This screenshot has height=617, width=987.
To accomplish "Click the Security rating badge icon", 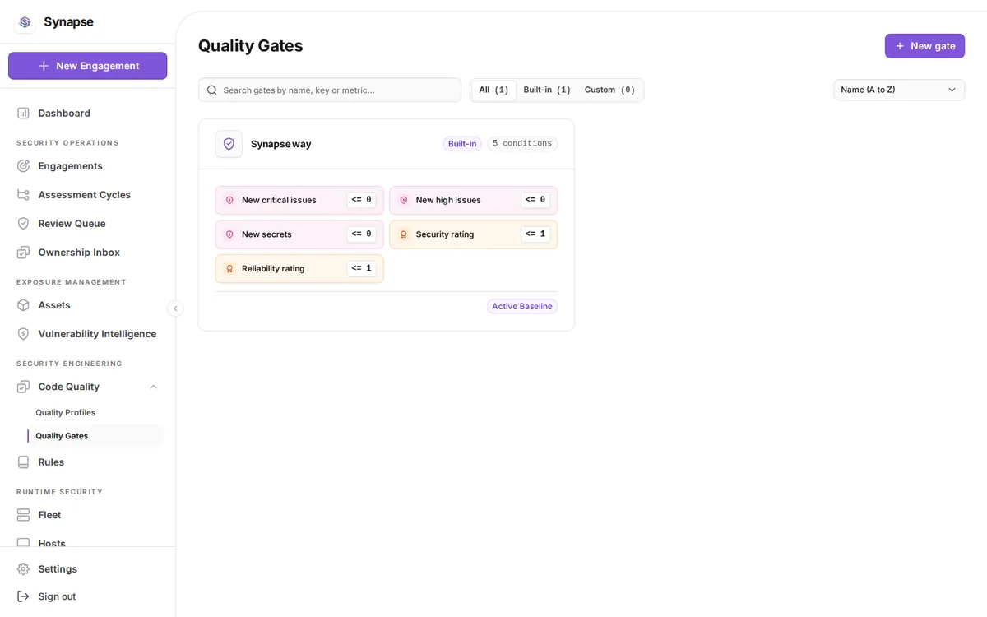I will pos(404,234).
